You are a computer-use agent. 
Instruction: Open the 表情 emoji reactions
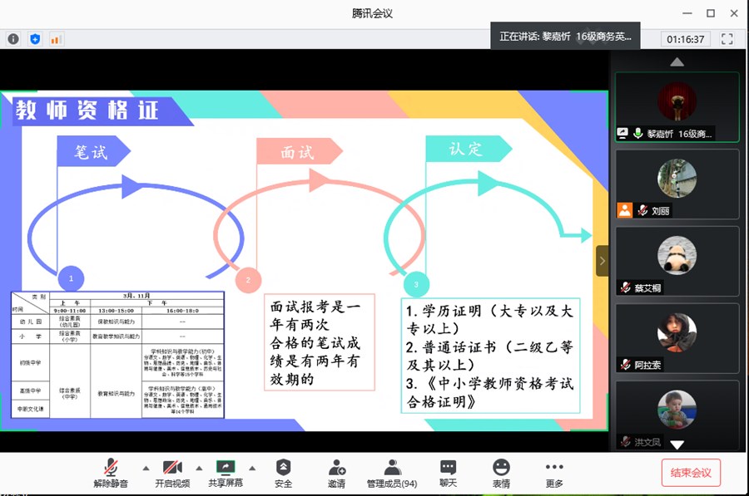pyautogui.click(x=500, y=473)
